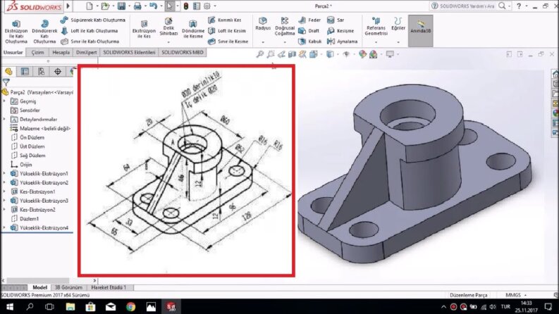
Task: Open DimXpert tab
Action: tap(86, 52)
